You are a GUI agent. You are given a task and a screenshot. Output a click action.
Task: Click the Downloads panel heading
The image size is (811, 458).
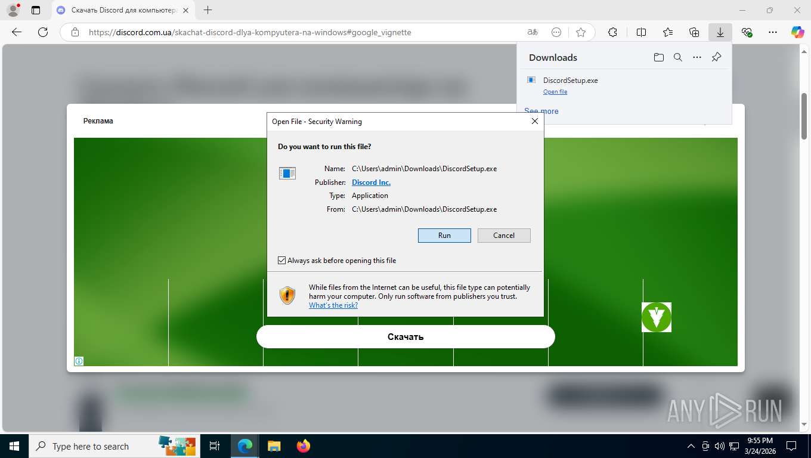click(x=553, y=57)
